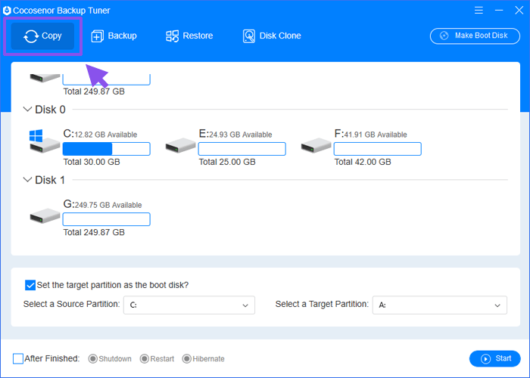The width and height of the screenshot is (530, 378).
Task: Click the Start button
Action: pos(495,358)
